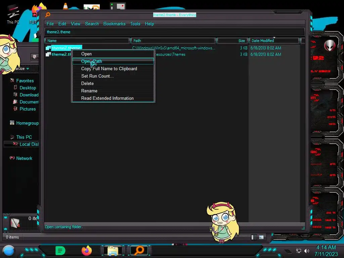Open the View menu
This screenshot has height=258, width=344.
pos(76,24)
